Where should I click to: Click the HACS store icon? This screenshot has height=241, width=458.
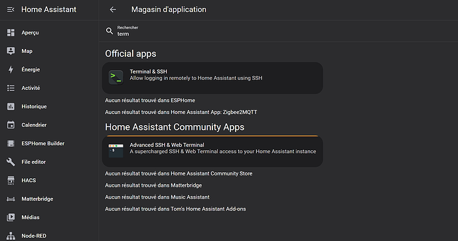[11, 180]
